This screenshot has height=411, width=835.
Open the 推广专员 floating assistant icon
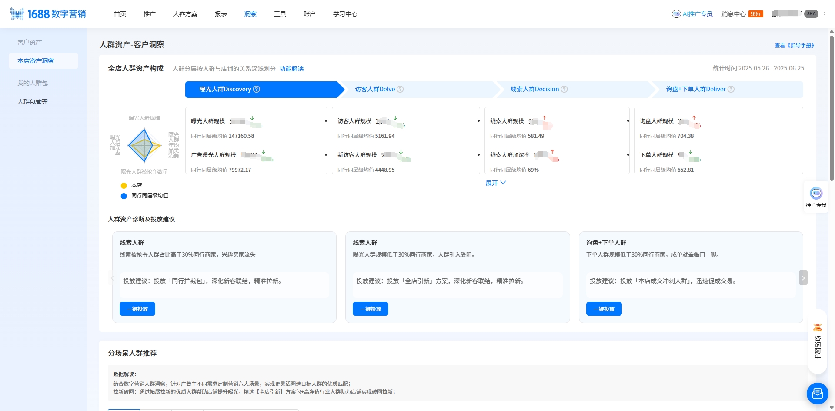coord(816,193)
